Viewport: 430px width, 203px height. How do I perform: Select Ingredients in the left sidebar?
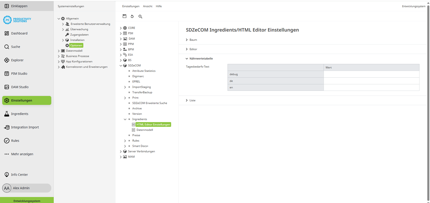click(x=20, y=114)
